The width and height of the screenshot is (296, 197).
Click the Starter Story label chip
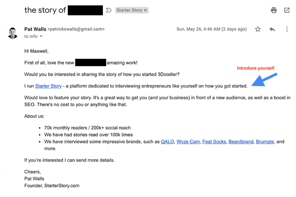pyautogui.click(x=130, y=10)
